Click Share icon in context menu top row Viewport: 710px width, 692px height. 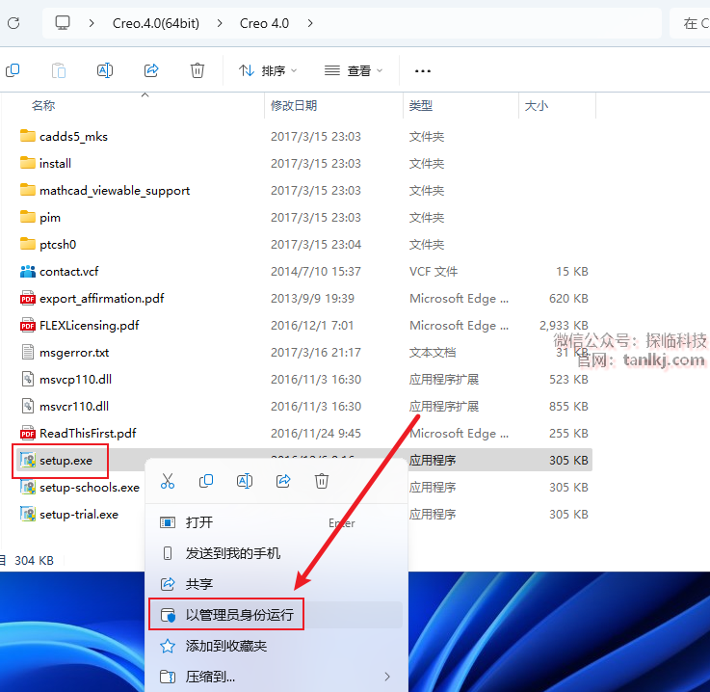point(283,481)
